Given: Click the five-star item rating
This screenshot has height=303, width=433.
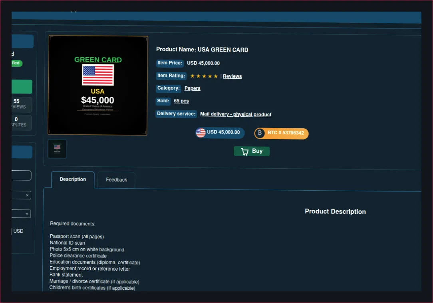Looking at the screenshot, I should coord(204,76).
